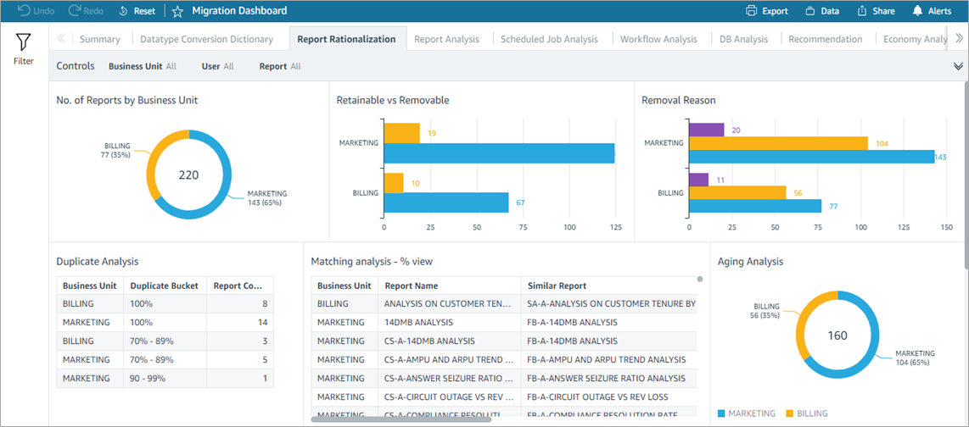Click the 'BILLING 56 (35%)' aging label

(766, 310)
